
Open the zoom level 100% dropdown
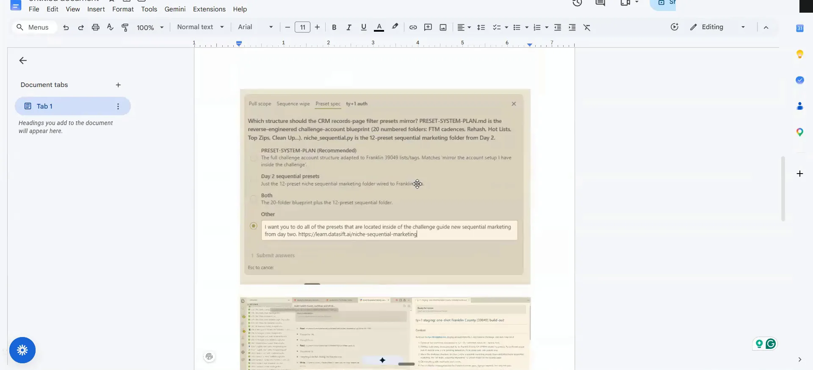pyautogui.click(x=150, y=27)
